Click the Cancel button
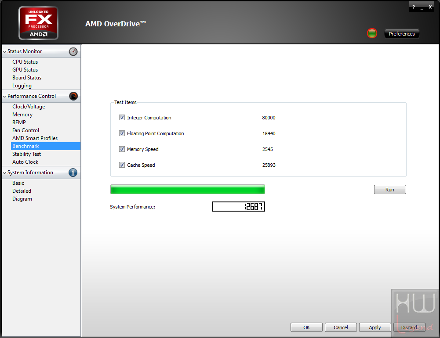 click(341, 327)
